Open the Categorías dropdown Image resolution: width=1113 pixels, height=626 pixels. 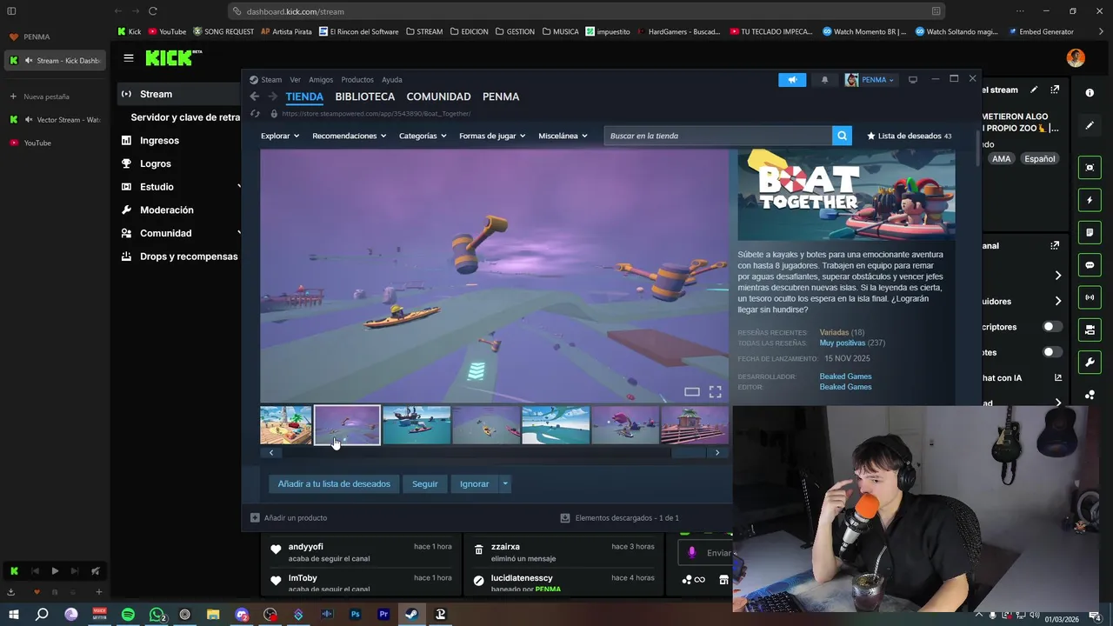click(423, 136)
